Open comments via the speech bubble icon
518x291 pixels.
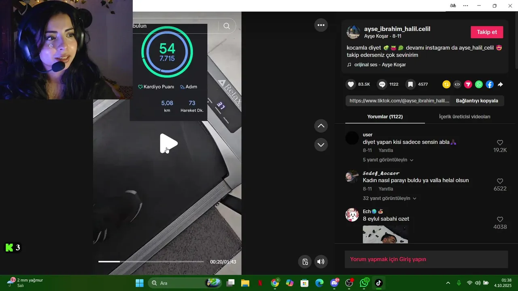382,84
